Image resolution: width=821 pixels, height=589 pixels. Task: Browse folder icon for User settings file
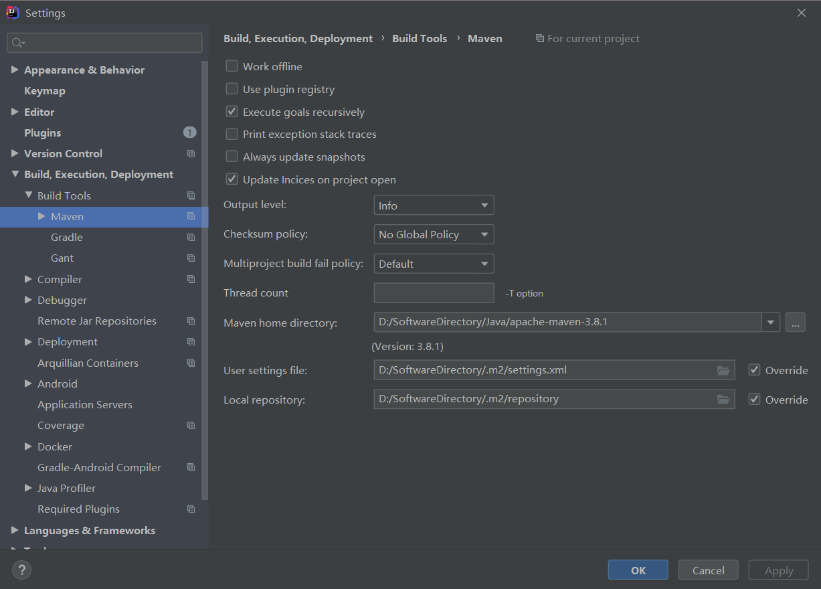723,370
